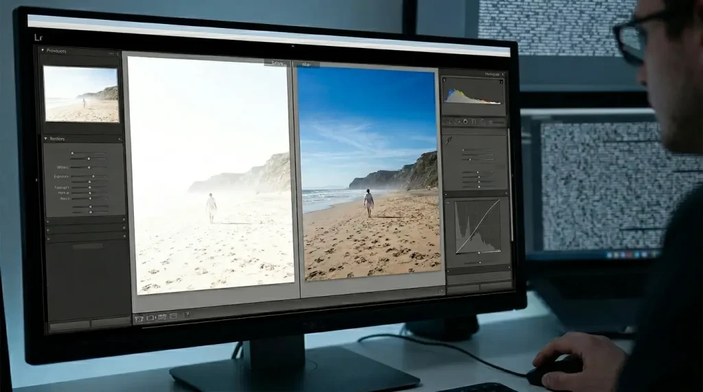Adjust the Whites slider handle

coord(89,167)
